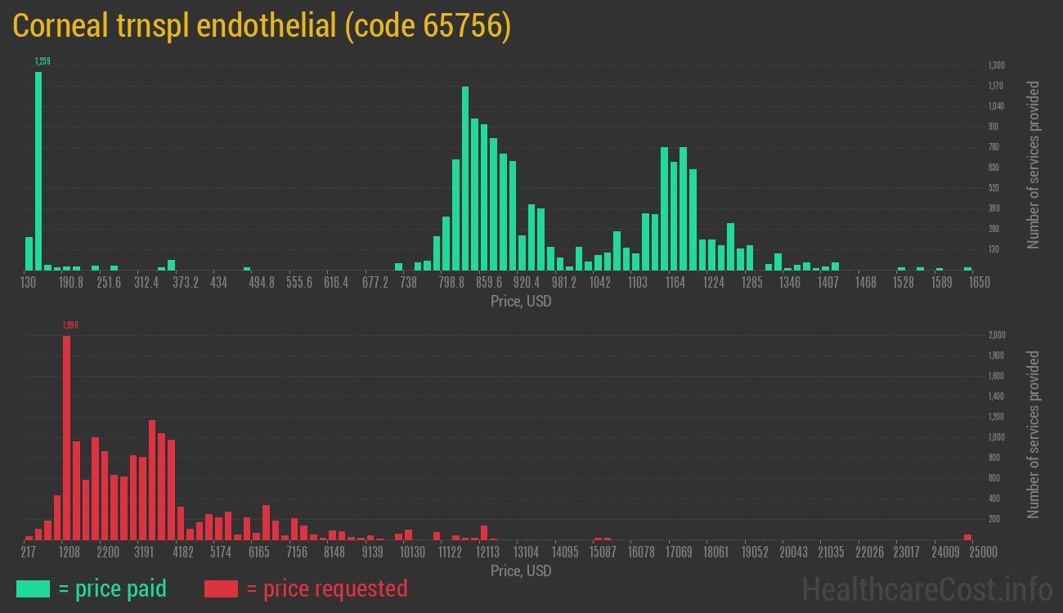The width and height of the screenshot is (1063, 613).
Task: Click the '= price requested' legend text
Action: (x=326, y=588)
